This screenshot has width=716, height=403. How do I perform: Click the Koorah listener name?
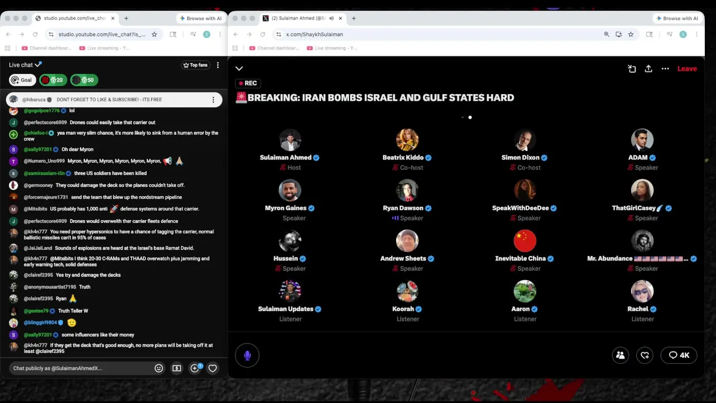point(403,309)
